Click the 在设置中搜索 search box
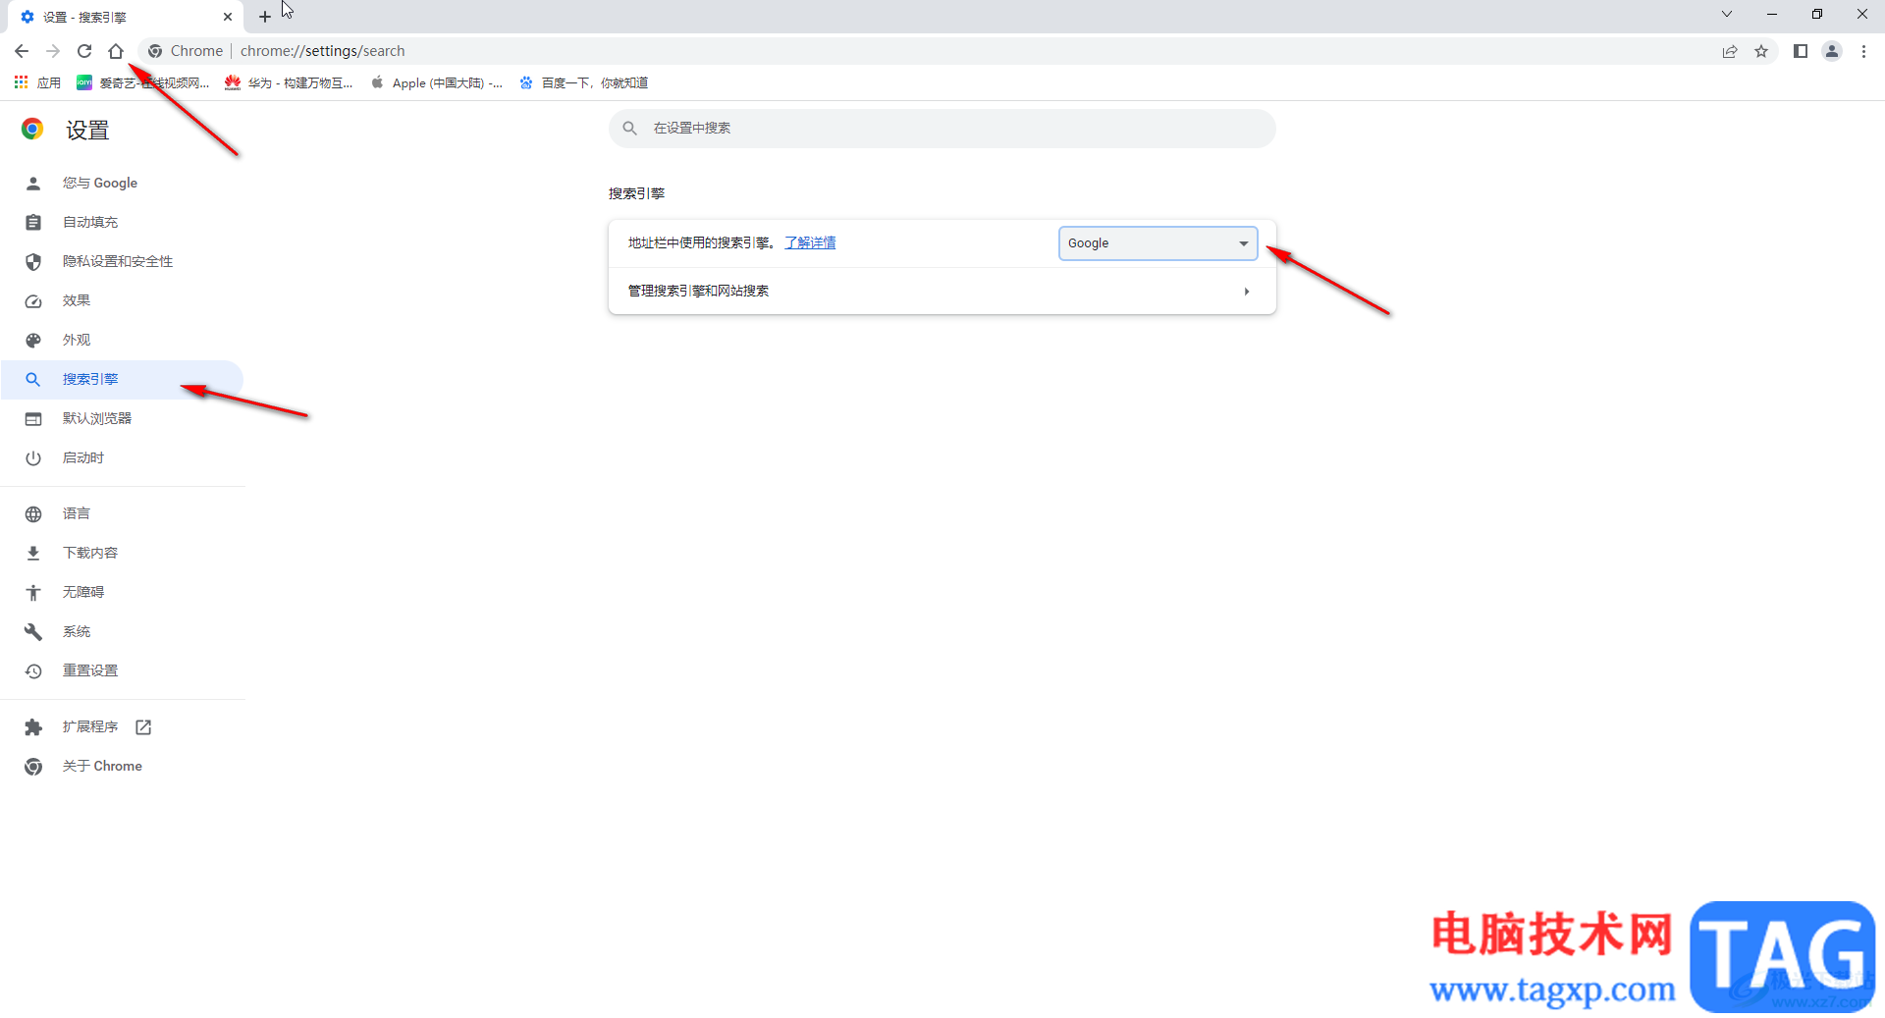The image size is (1885, 1018). point(942,128)
